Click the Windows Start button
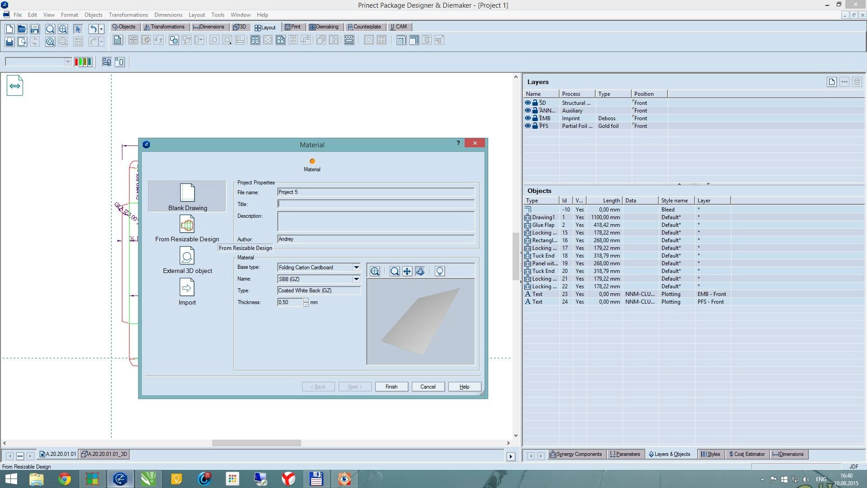 coord(11,479)
